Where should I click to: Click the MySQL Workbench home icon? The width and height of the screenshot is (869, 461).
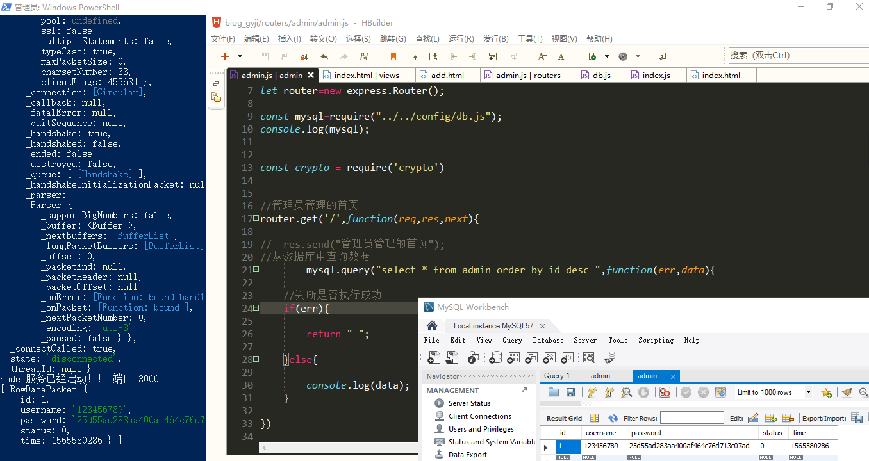click(x=432, y=325)
